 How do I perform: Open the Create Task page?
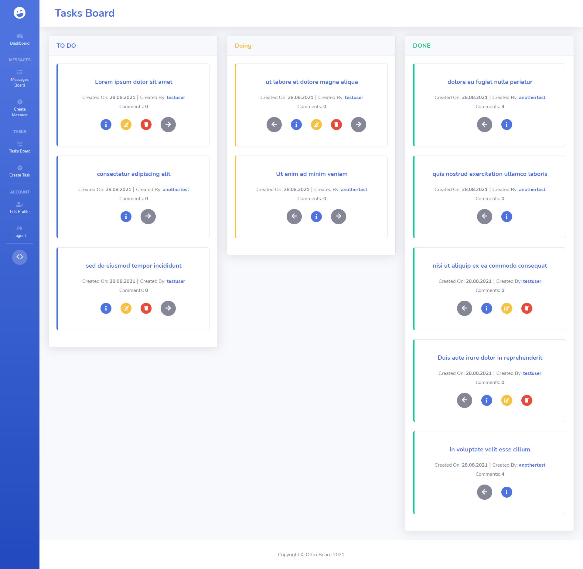point(20,171)
